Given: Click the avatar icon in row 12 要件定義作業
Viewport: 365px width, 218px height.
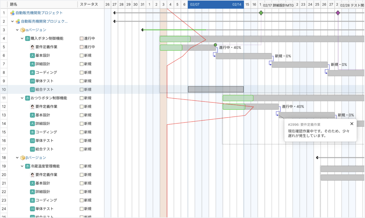Looking at the screenshot, I should (x=32, y=106).
